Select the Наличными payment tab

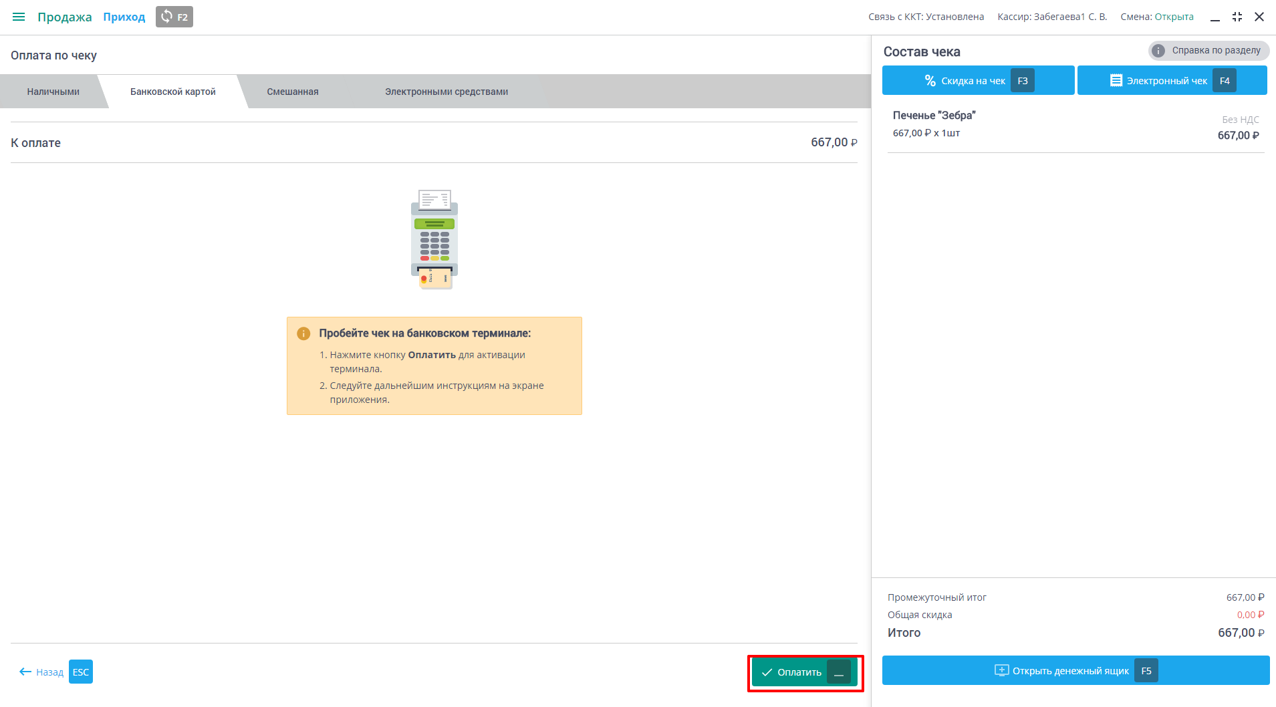pyautogui.click(x=53, y=92)
